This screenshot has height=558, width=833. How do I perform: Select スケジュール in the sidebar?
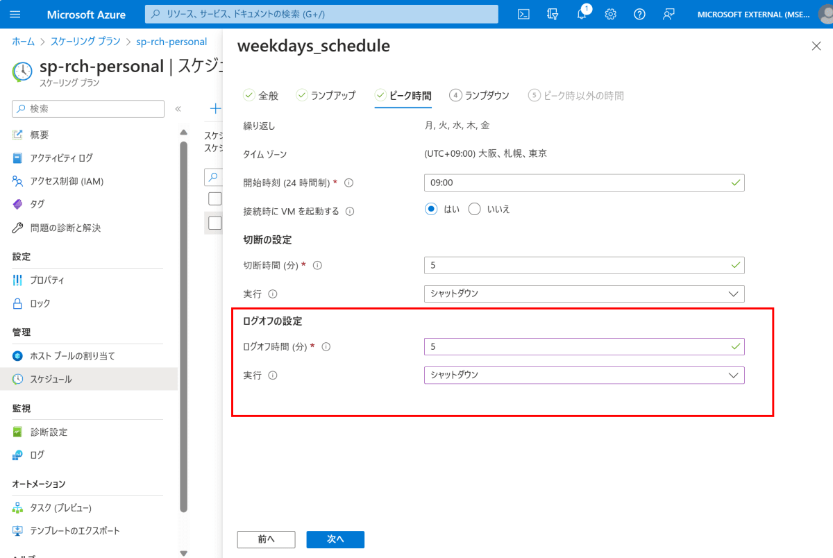(x=88, y=379)
